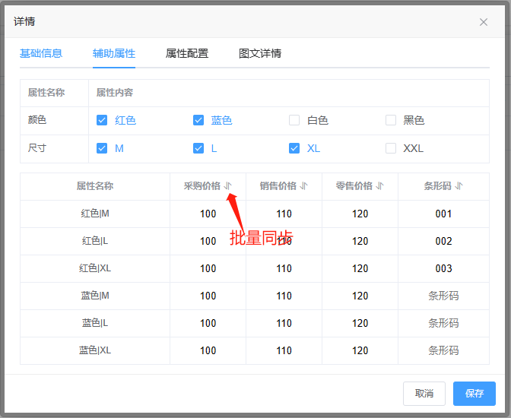Switch to the 基础信息 tab

pos(41,53)
